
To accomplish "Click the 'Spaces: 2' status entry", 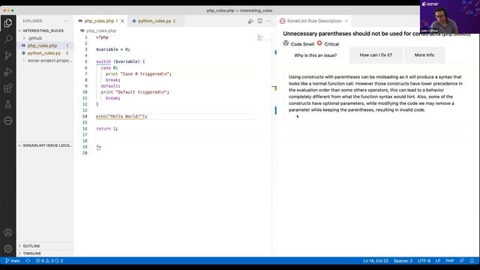I will click(403, 261).
